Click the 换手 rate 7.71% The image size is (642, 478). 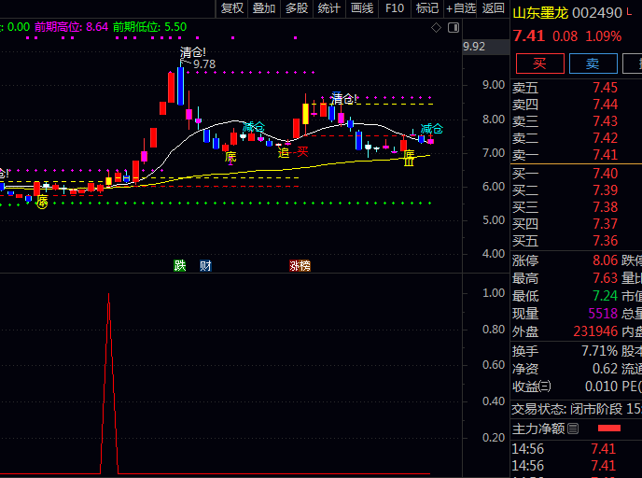[599, 351]
